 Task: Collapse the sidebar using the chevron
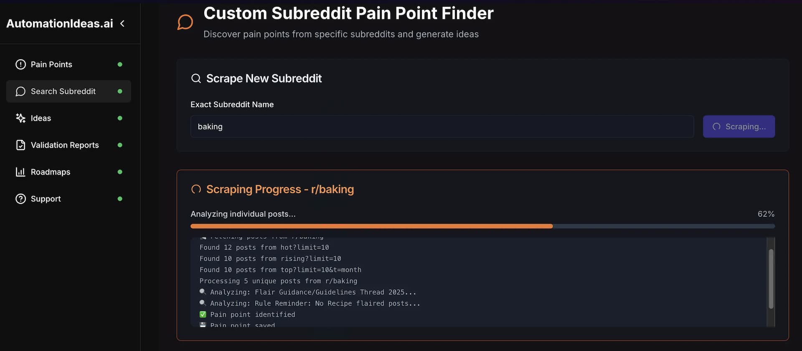tap(122, 24)
